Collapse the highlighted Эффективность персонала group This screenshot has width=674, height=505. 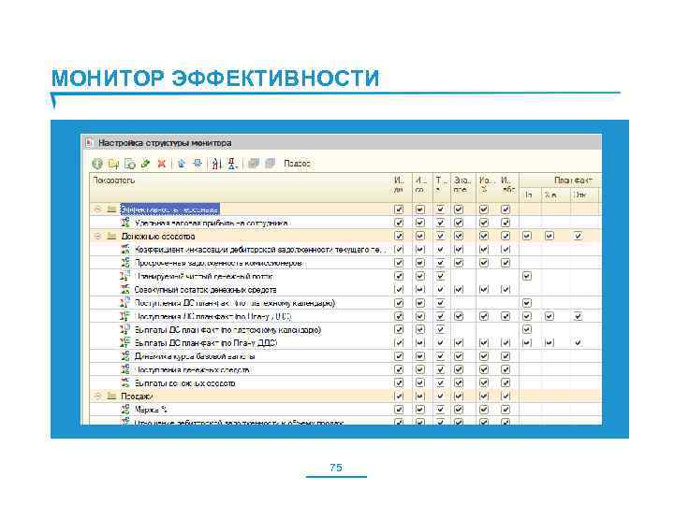tap(98, 209)
